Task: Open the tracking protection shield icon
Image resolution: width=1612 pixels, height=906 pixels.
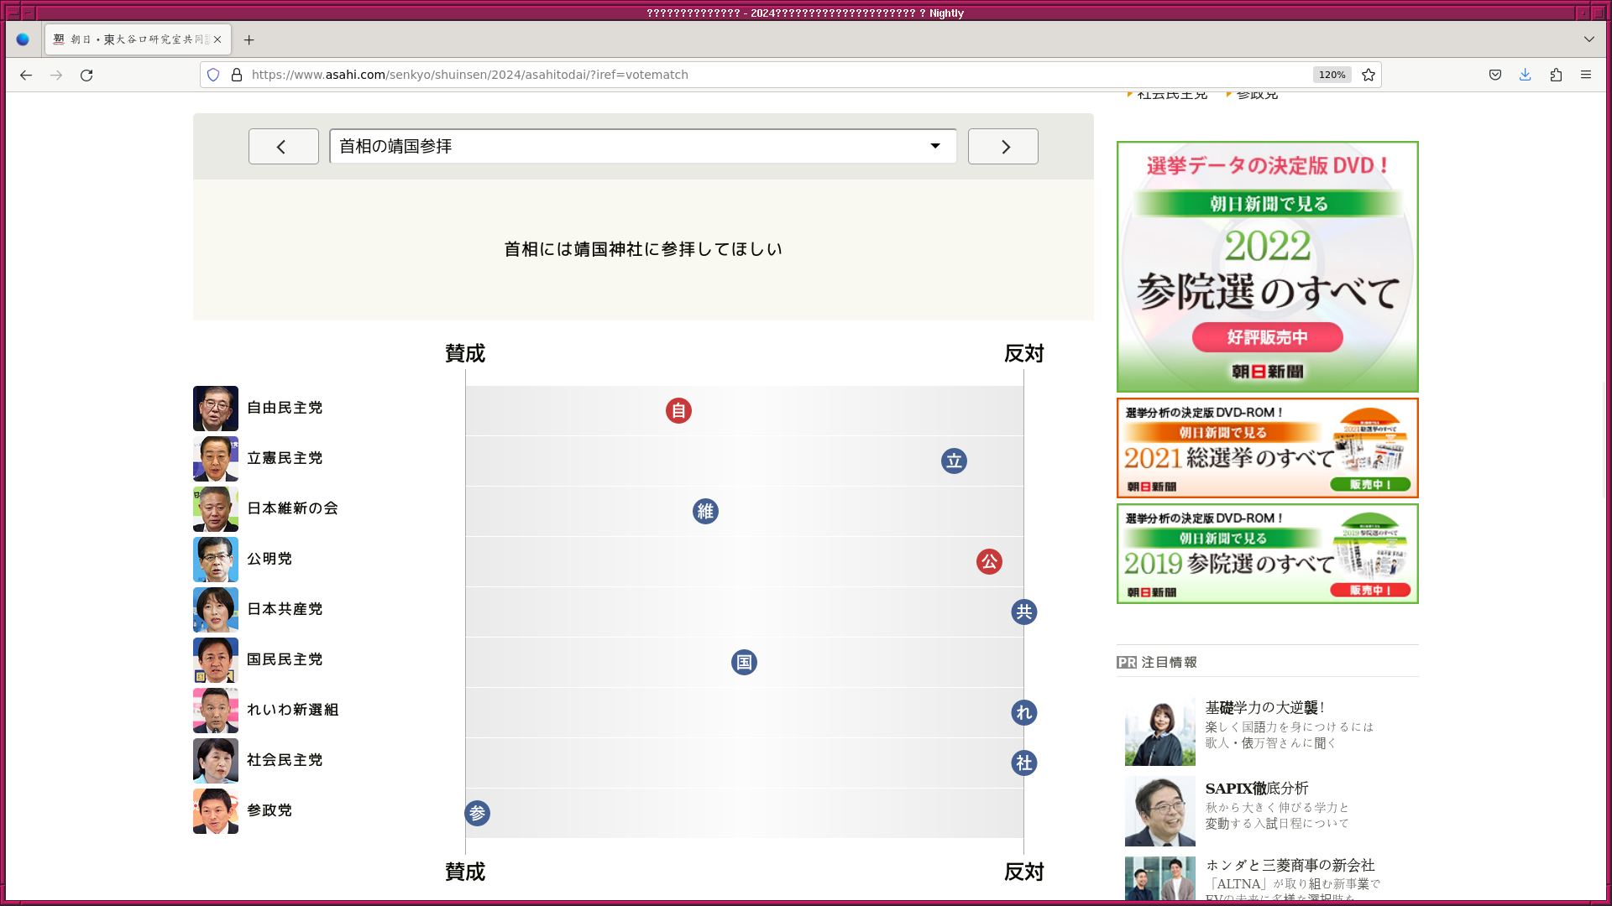Action: point(213,75)
